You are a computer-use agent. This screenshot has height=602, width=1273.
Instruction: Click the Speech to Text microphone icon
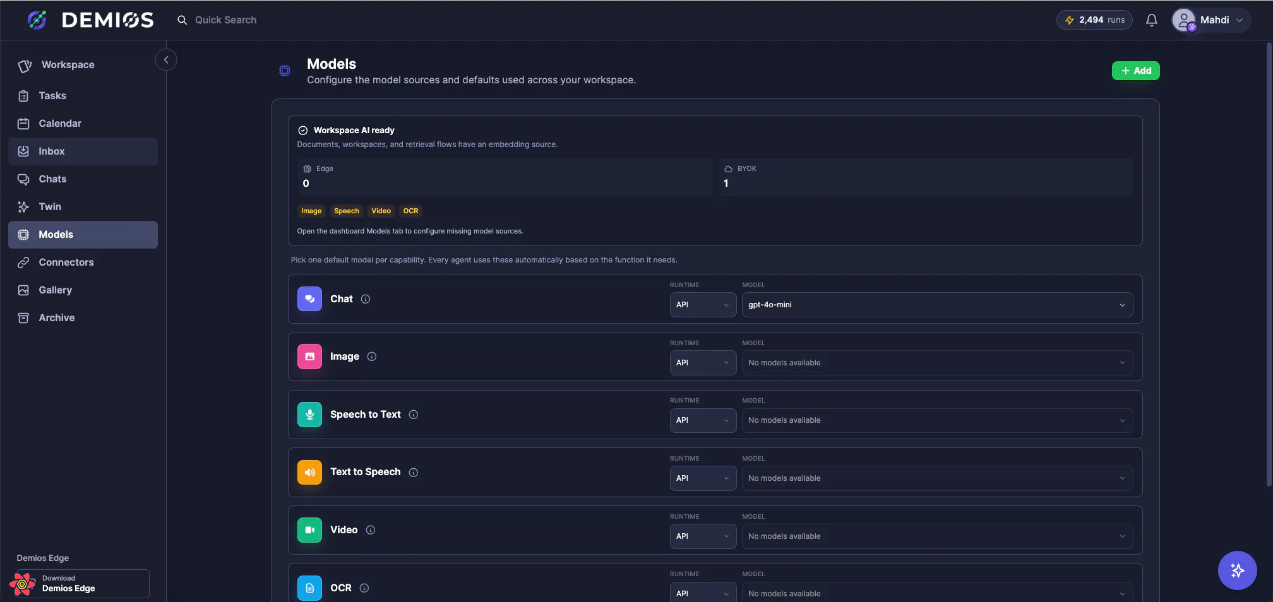309,415
